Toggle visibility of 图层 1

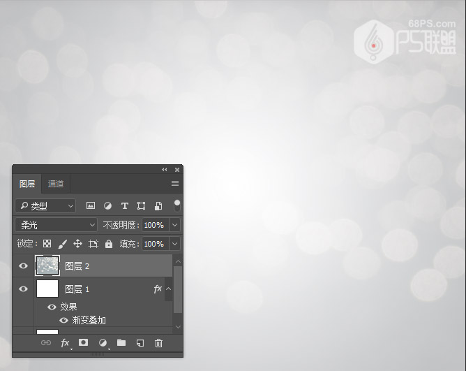click(23, 289)
